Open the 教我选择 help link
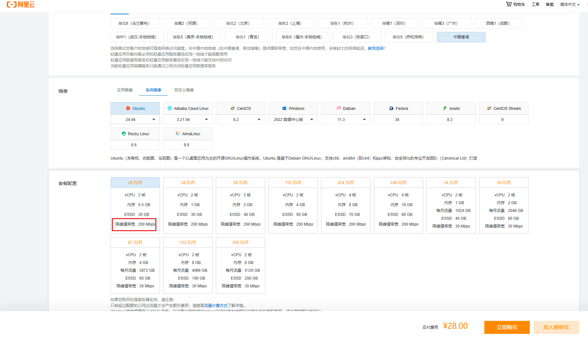 tap(376, 48)
